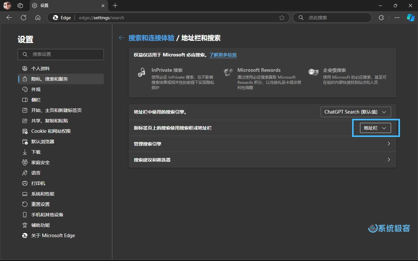418x261 pixels.
Task: Click the 企业级搜索 icon
Action: click(x=313, y=72)
